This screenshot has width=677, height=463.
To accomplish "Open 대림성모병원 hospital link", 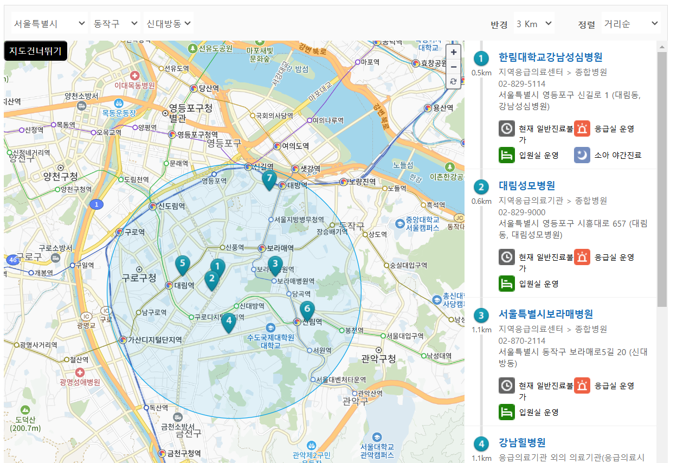I will tap(526, 186).
